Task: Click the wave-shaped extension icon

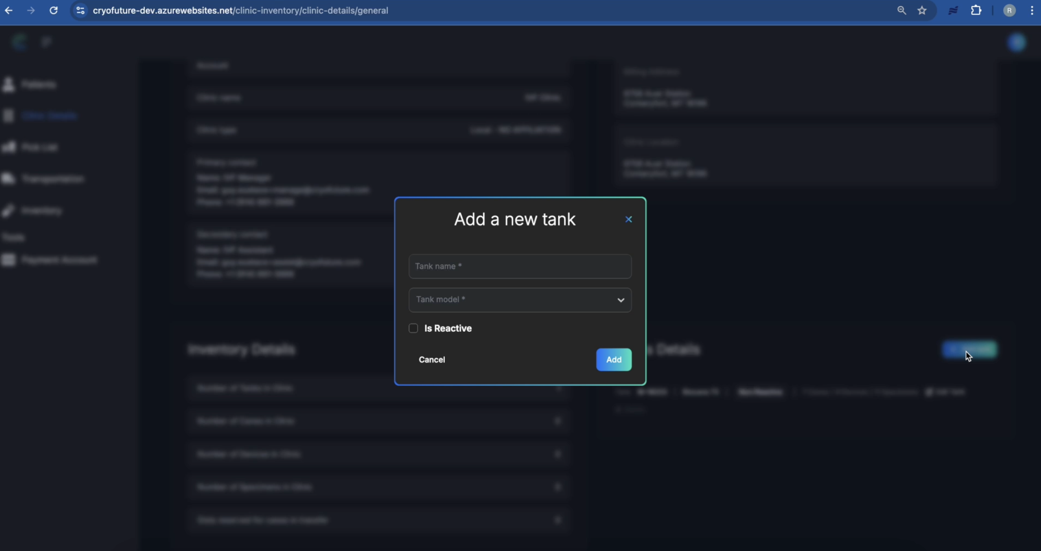Action: [x=953, y=10]
